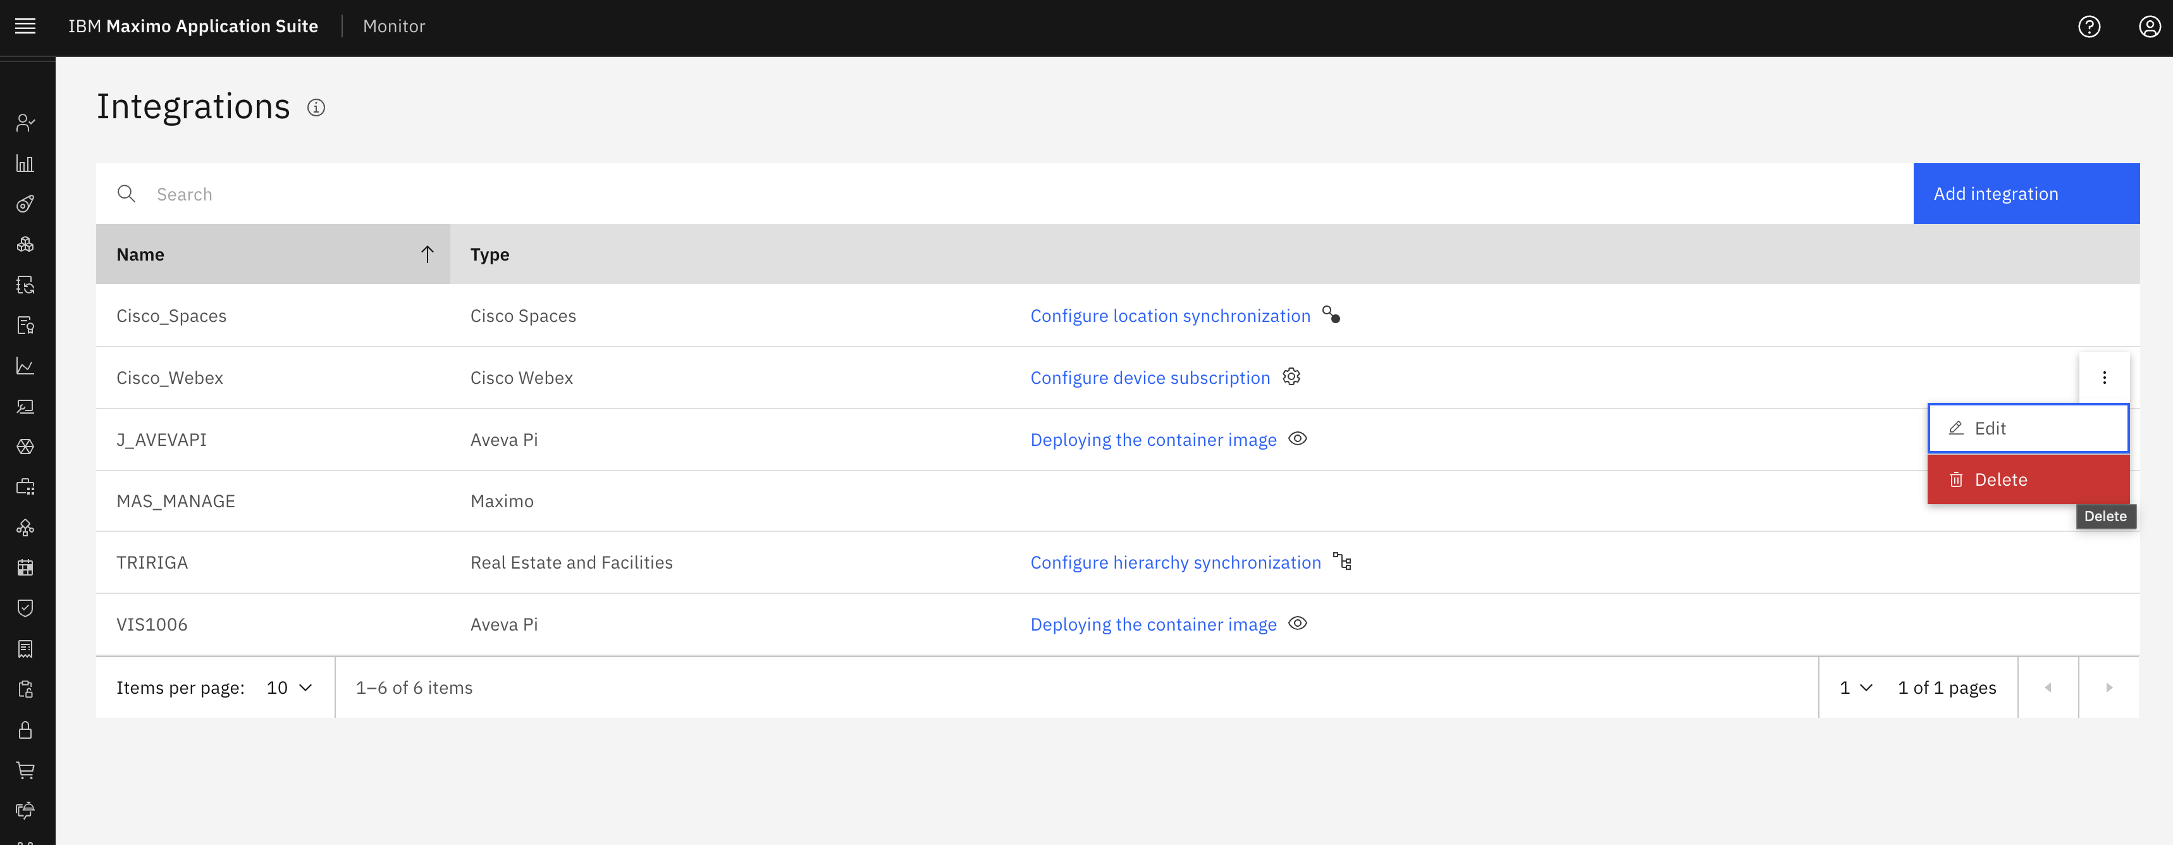Select the J_AVEVAPI name cell

161,440
